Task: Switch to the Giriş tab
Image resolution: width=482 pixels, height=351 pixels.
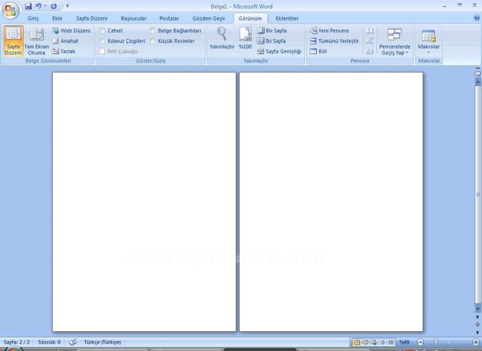Action: coord(33,19)
